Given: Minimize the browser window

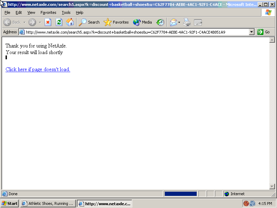Looking at the screenshot, I should 260,5.
